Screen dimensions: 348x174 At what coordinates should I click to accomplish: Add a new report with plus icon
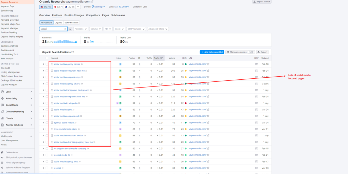pos(31,136)
